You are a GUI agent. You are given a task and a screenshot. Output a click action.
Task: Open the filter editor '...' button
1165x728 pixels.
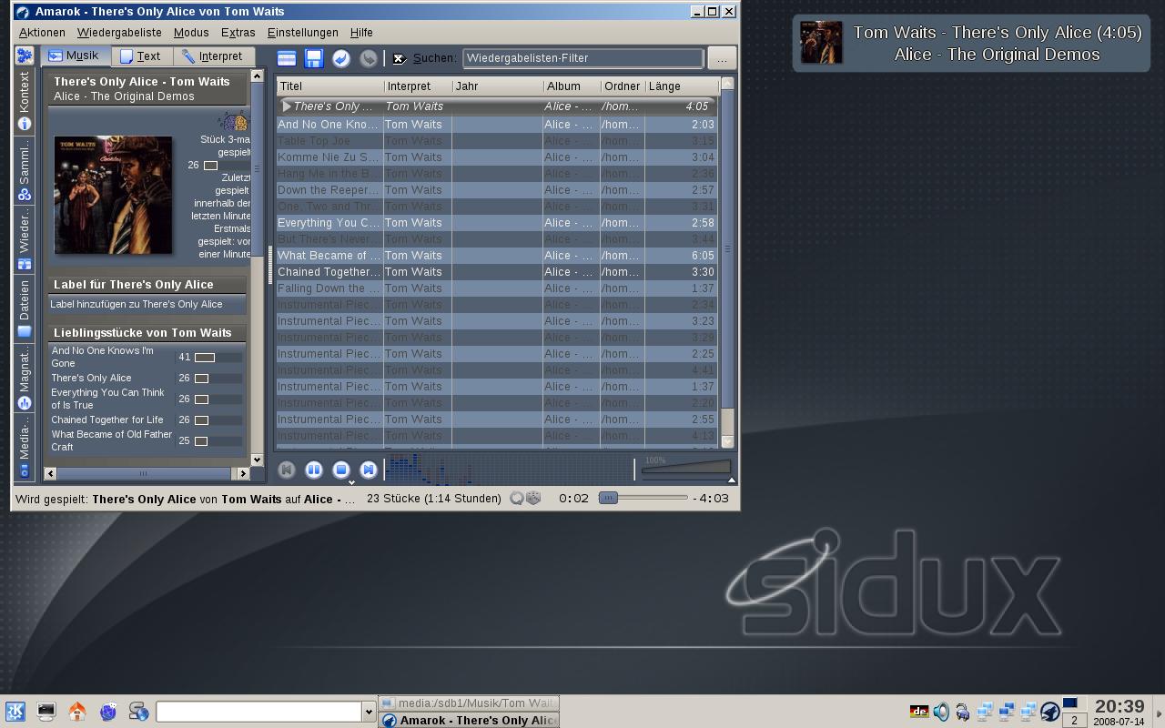click(722, 58)
